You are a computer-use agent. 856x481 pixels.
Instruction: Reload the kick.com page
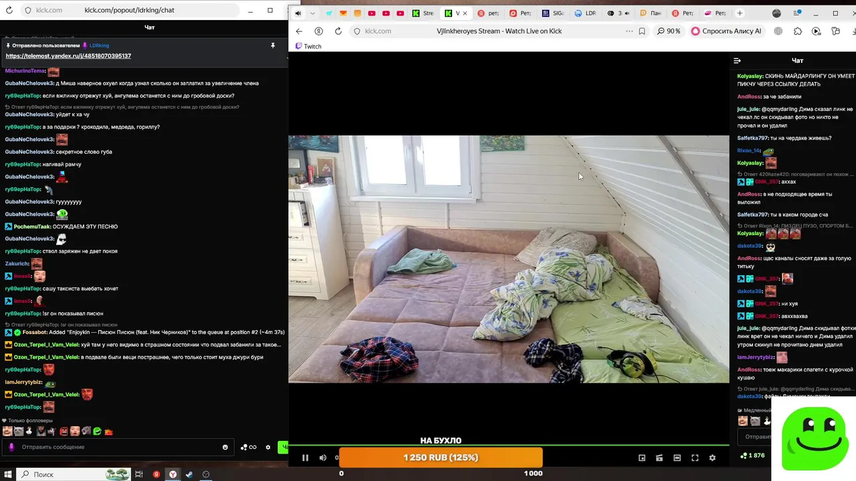[338, 31]
